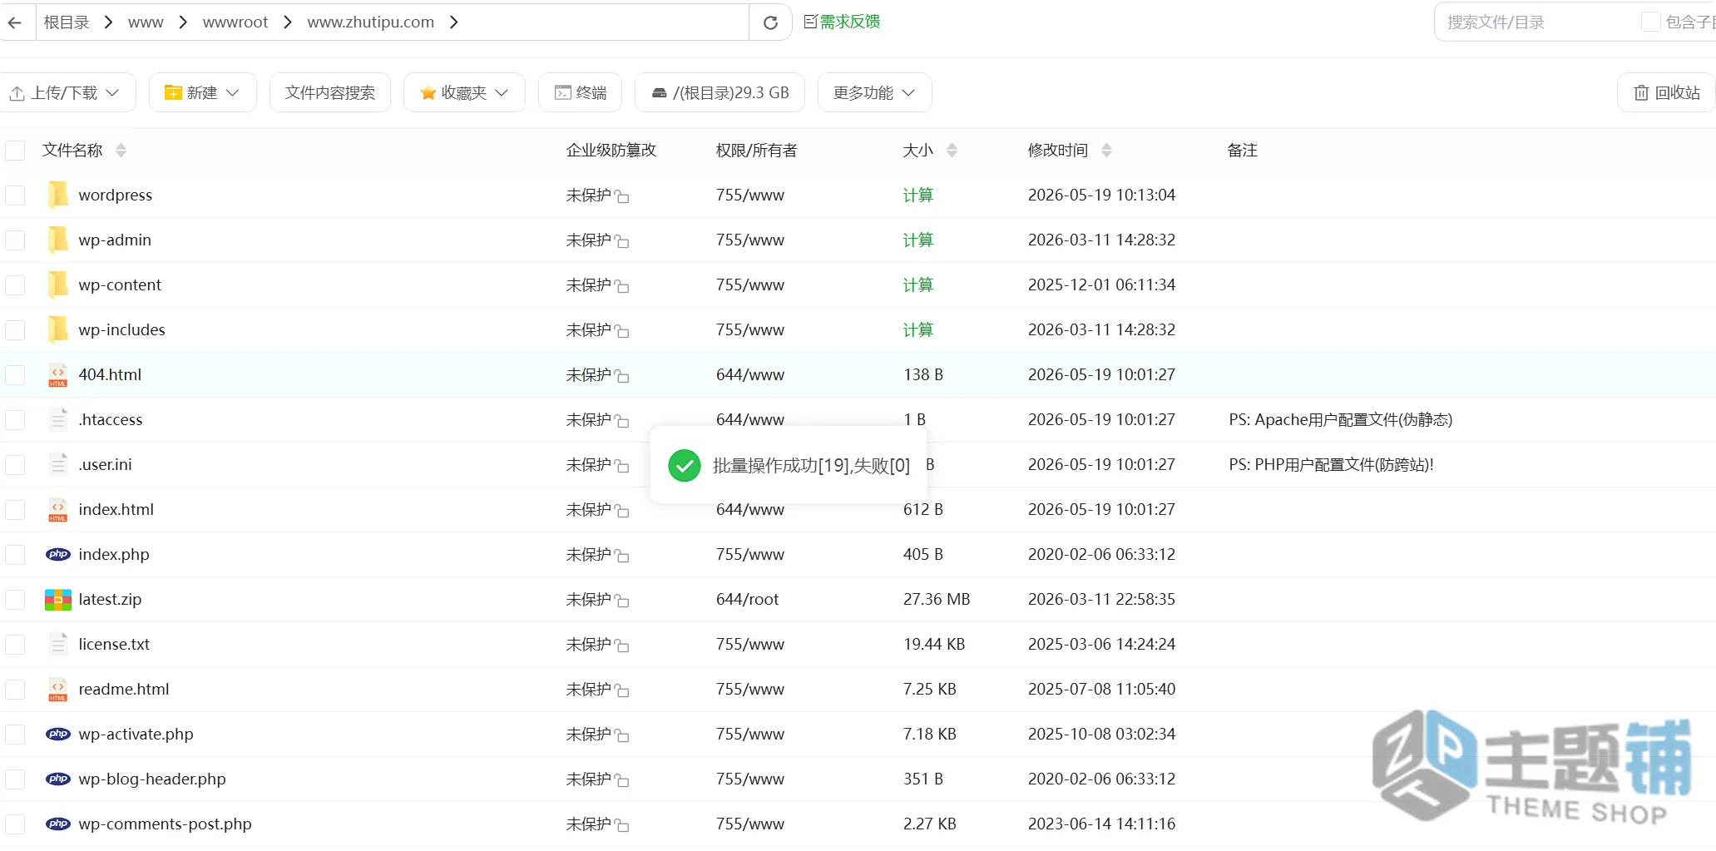1716x851 pixels.
Task: Click lock icon for 404.html protection
Action: coord(621,376)
